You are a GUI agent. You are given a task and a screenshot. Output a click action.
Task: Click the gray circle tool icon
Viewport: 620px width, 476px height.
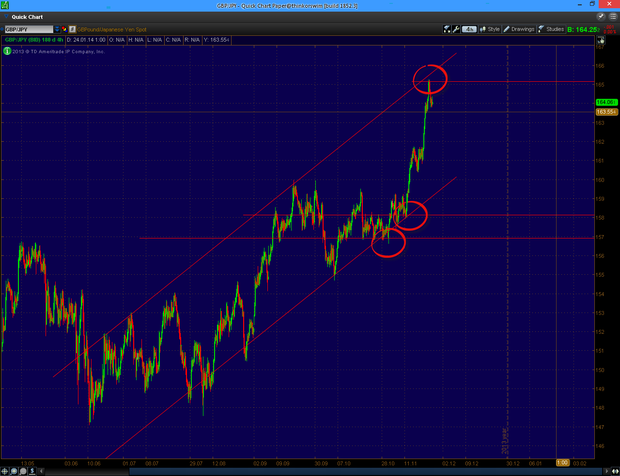pos(23,471)
